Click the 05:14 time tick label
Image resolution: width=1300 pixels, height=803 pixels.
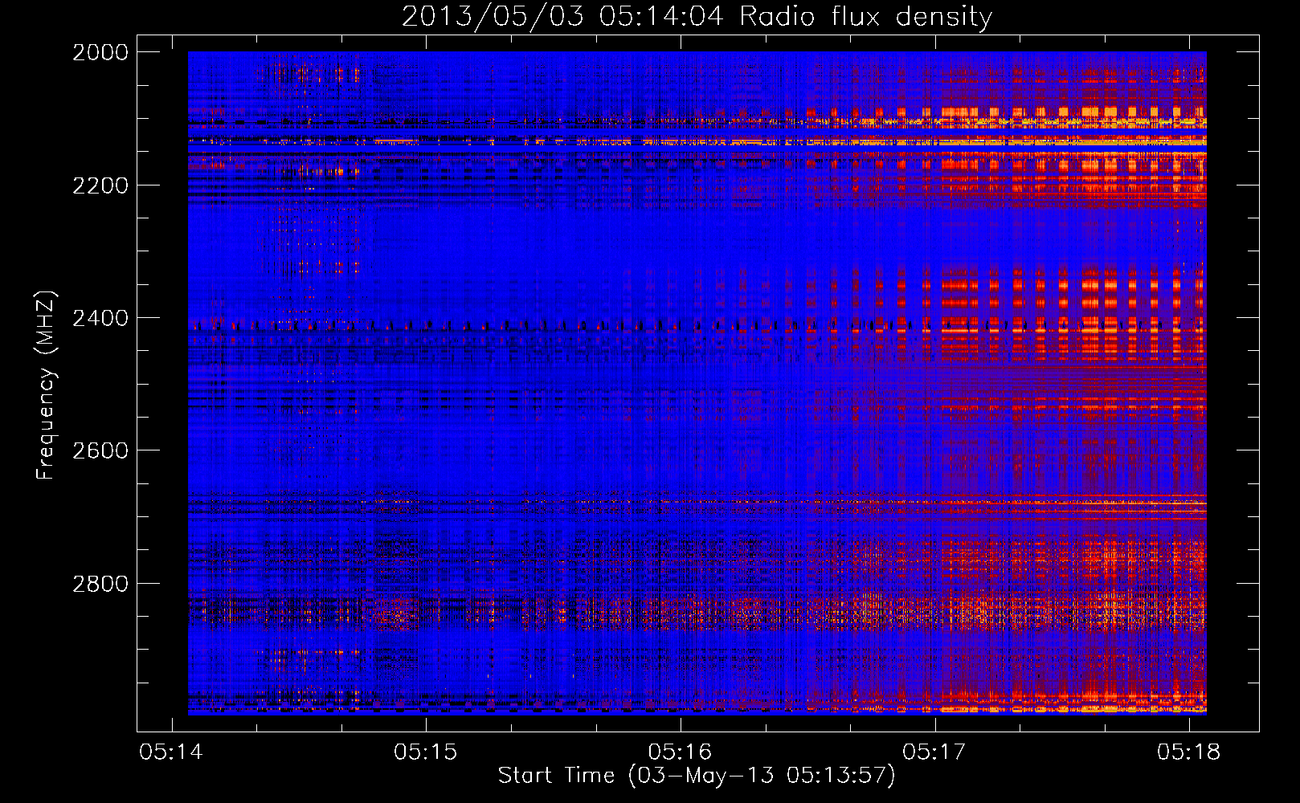pos(171,752)
